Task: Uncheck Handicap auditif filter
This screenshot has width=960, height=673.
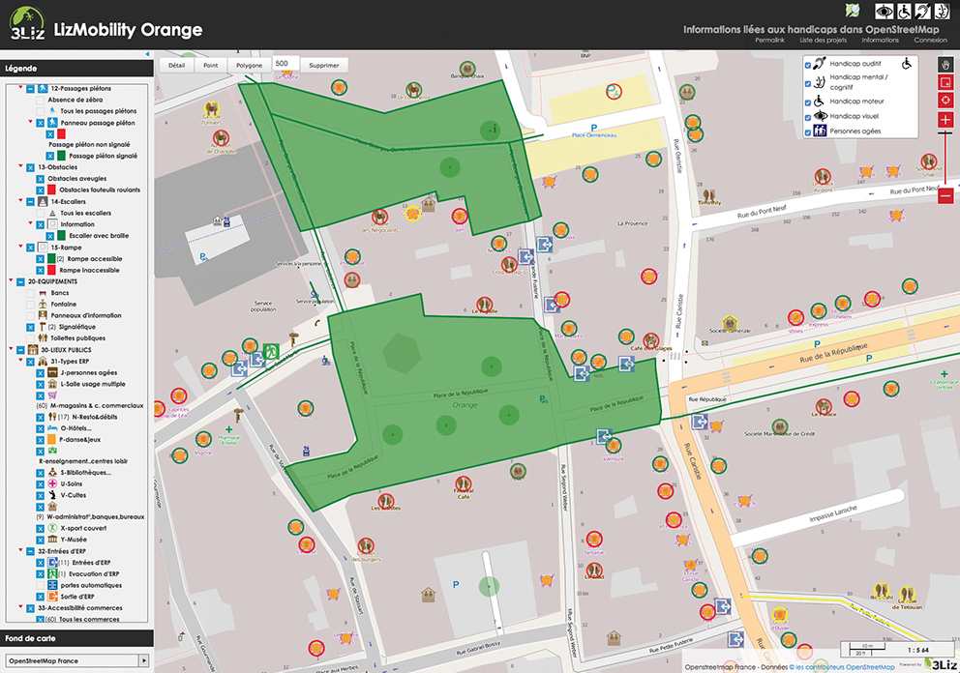Action: [x=807, y=65]
